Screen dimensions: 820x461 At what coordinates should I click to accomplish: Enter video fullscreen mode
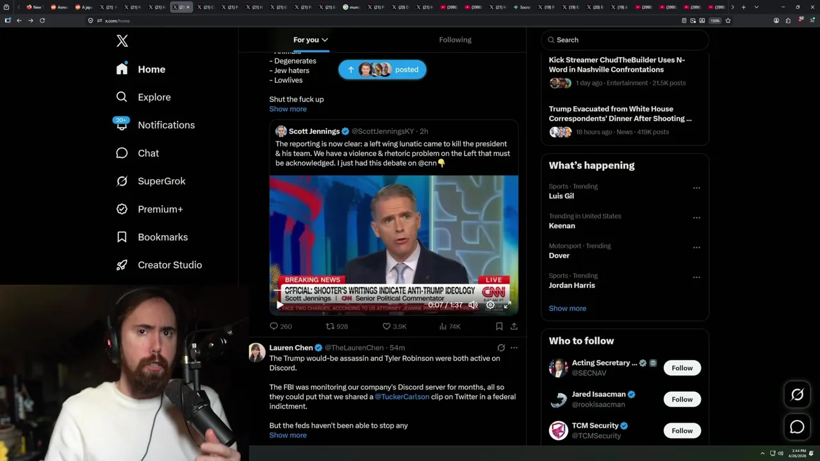pyautogui.click(x=507, y=305)
